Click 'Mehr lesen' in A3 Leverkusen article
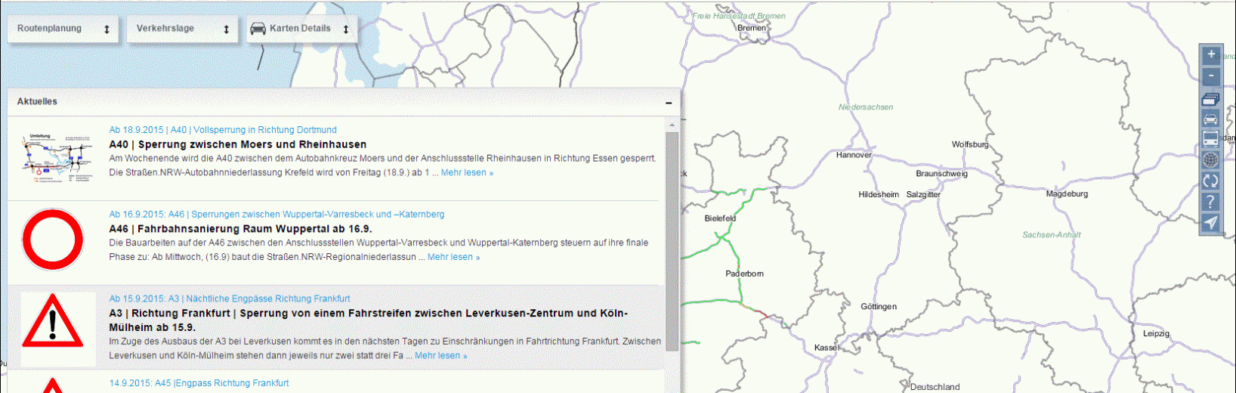 pos(440,355)
